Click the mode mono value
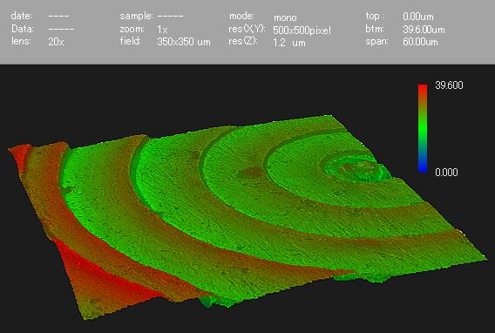This screenshot has height=333, width=495. [285, 17]
